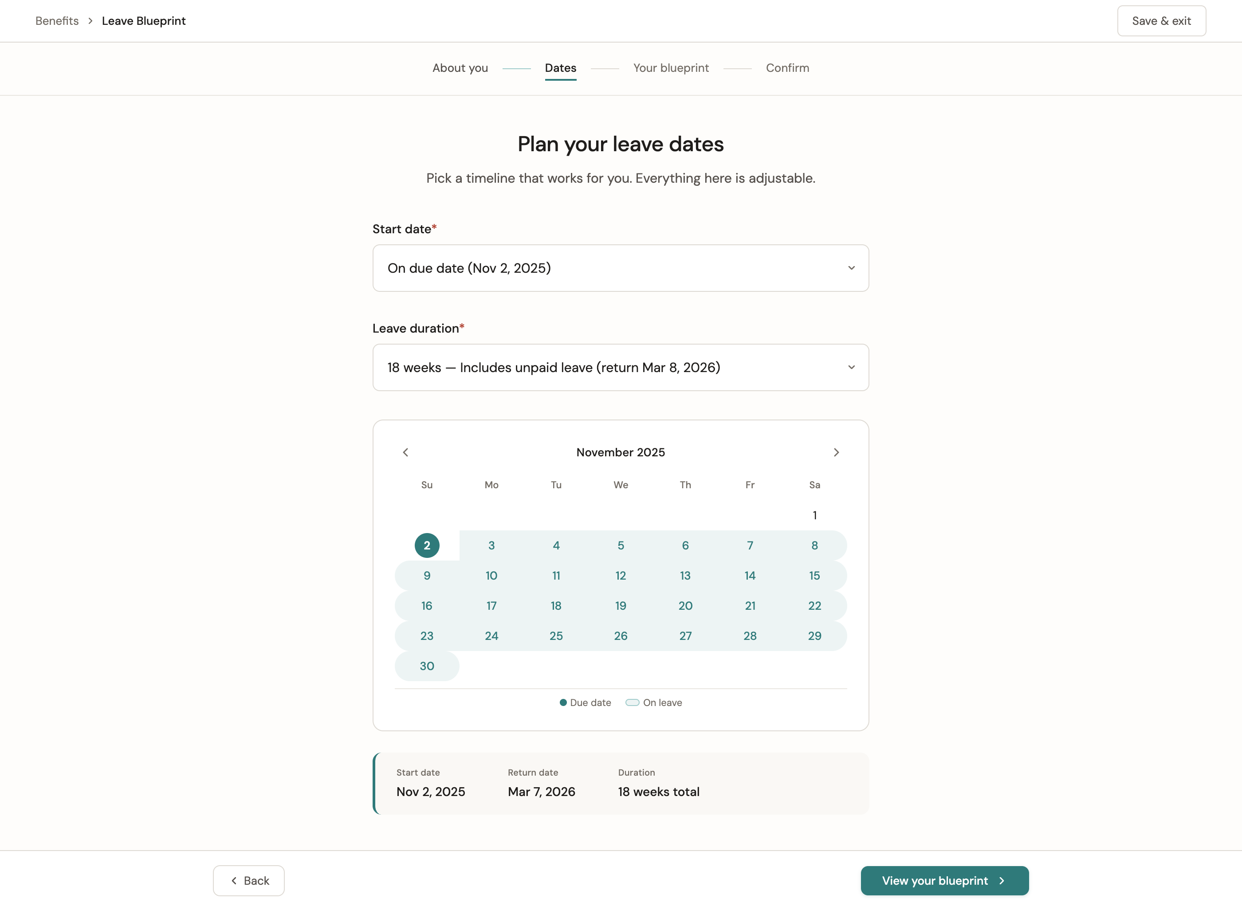Select November 30 on the calendar
This screenshot has height=910, width=1242.
(x=427, y=666)
